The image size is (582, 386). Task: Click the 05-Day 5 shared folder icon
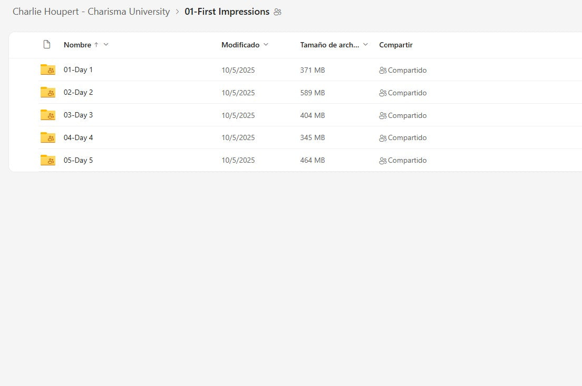[47, 161]
